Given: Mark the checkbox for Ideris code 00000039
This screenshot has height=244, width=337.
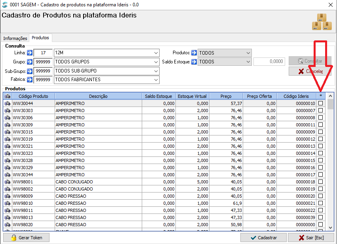Looking at the screenshot, I should (320, 217).
